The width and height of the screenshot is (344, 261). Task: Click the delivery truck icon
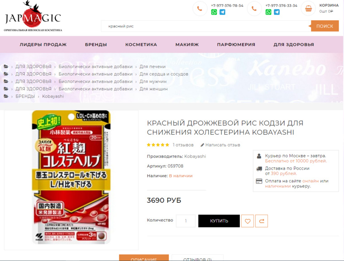259,169
